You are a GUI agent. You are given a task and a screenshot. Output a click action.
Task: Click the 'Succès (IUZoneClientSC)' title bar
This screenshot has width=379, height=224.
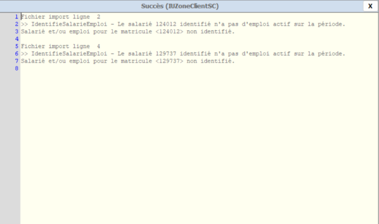click(x=180, y=6)
